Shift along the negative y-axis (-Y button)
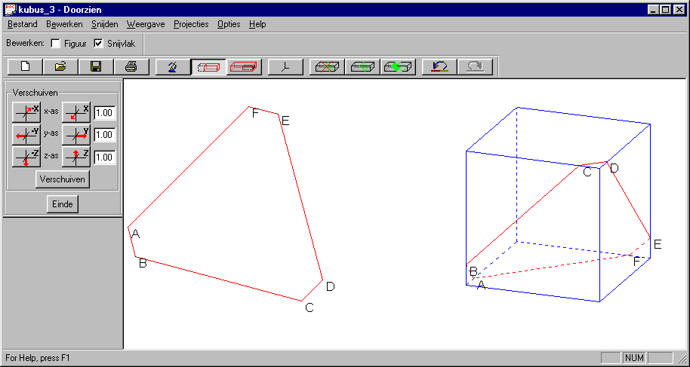The height and width of the screenshot is (367, 690). coord(26,134)
